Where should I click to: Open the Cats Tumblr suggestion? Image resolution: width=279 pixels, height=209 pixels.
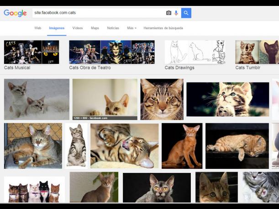pyautogui.click(x=257, y=55)
